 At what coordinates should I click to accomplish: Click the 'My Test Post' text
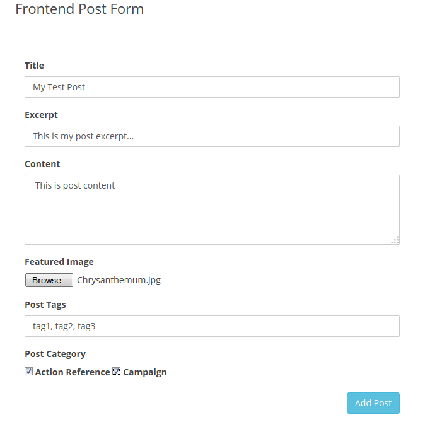(x=59, y=87)
